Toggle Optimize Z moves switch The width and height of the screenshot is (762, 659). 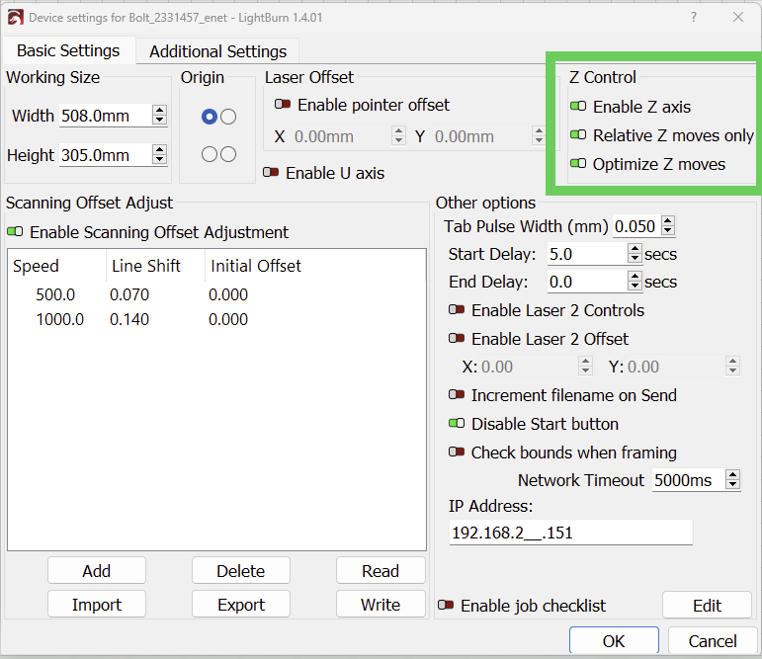click(578, 163)
